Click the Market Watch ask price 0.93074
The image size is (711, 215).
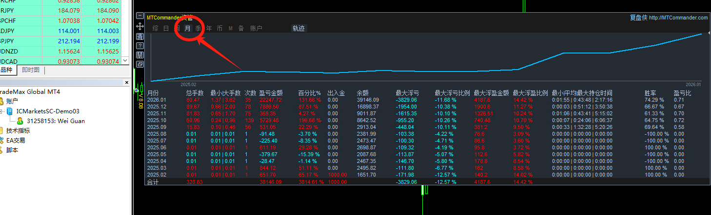[x=108, y=61]
